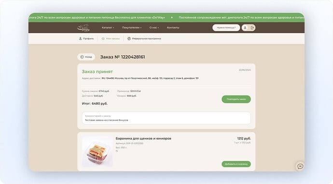
Task: Click the delivery address text line
Action: click(140, 78)
